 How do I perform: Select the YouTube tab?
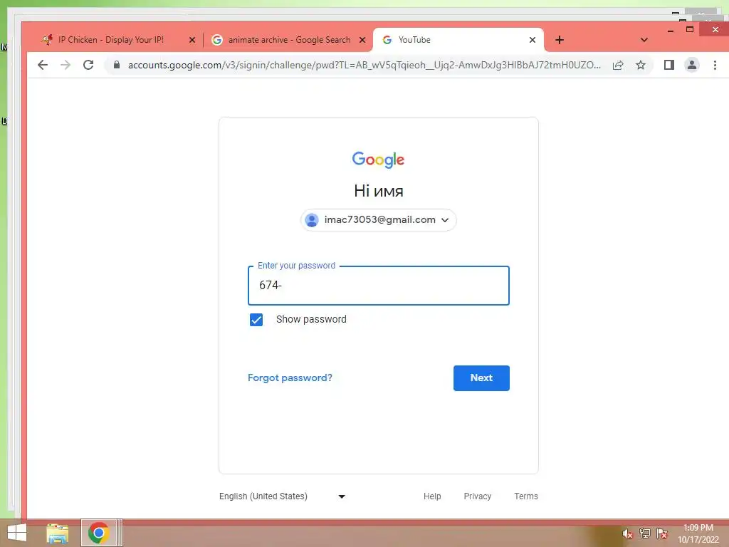(x=458, y=40)
